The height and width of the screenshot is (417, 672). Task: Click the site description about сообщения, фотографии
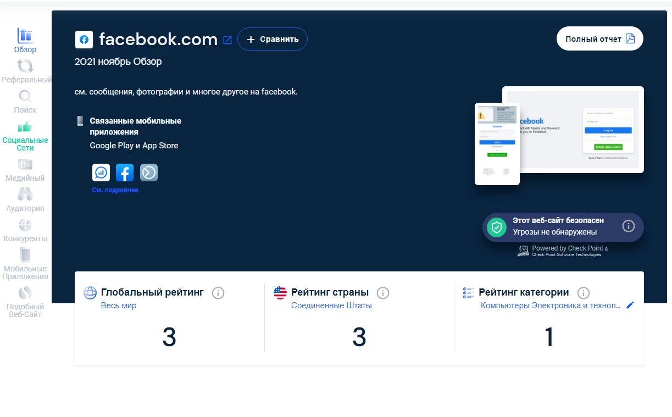tap(186, 92)
